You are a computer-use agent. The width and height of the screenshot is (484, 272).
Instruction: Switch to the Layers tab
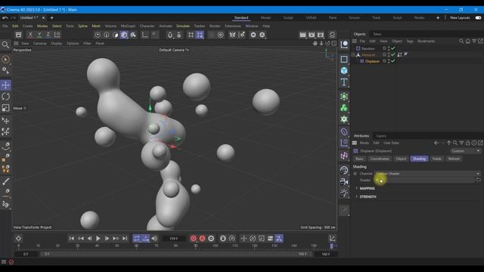click(381, 136)
